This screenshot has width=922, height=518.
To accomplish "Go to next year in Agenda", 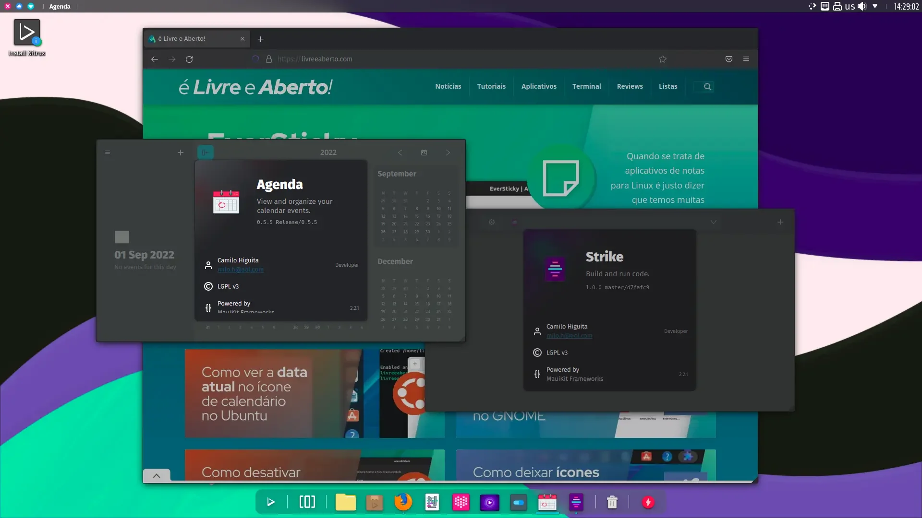I will coord(448,153).
